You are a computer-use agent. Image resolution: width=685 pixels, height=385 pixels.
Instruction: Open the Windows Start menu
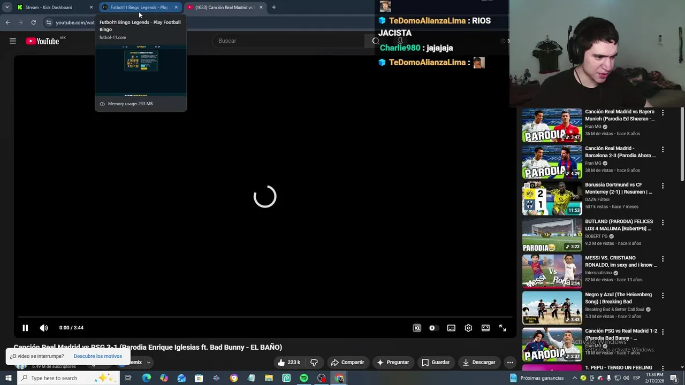(x=8, y=378)
